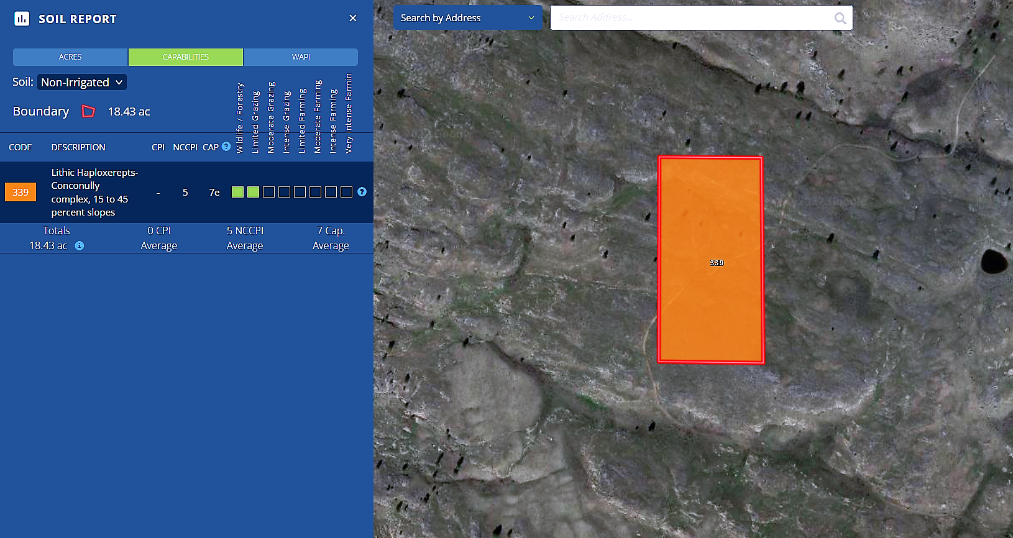Close the Soil Report panel
Viewport: 1013px width, 538px height.
coord(353,18)
